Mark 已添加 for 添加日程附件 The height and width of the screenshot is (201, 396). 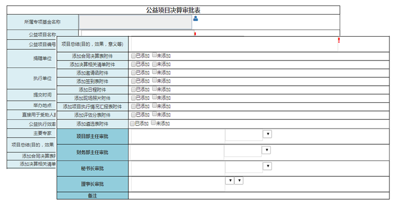pos(133,89)
